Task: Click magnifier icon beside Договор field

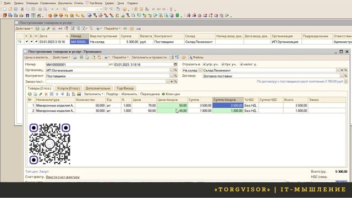Action: click(x=345, y=76)
